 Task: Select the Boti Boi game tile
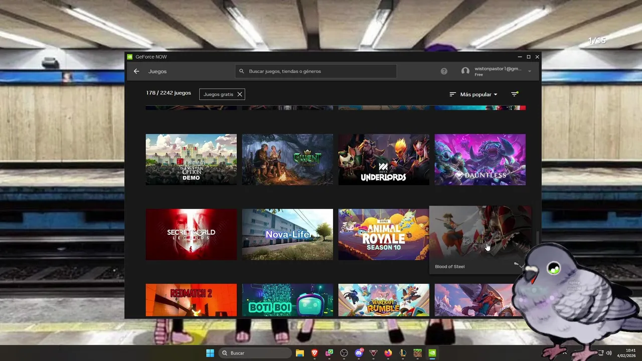(x=287, y=300)
